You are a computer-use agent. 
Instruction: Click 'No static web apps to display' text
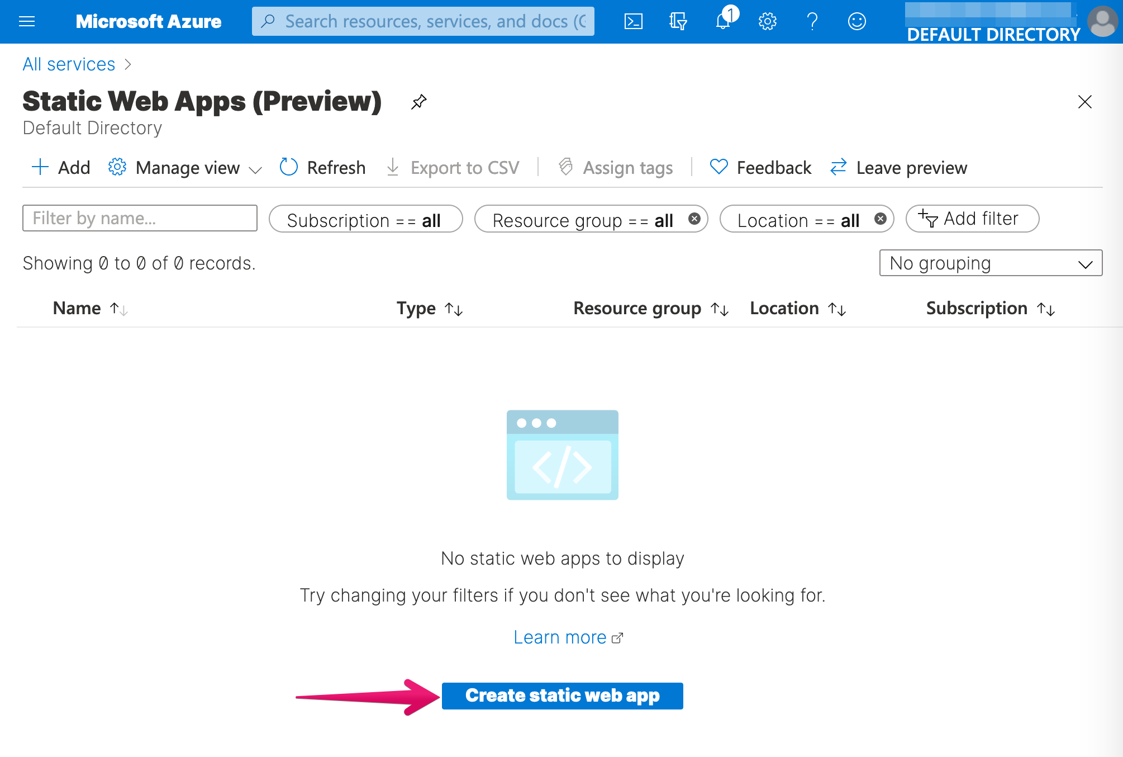[x=562, y=559]
